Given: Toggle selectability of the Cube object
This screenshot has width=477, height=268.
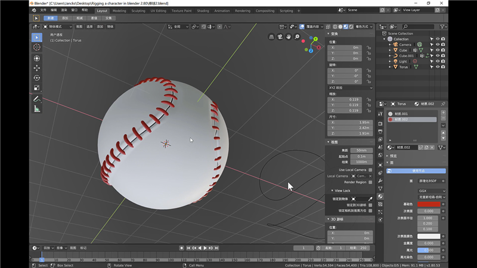Looking at the screenshot, I should 432,50.
